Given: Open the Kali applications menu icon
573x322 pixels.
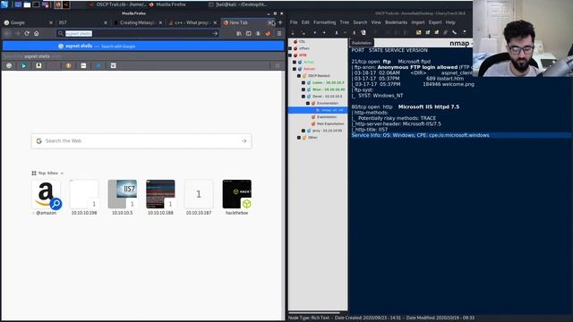Looking at the screenshot, I should [x=4, y=4].
